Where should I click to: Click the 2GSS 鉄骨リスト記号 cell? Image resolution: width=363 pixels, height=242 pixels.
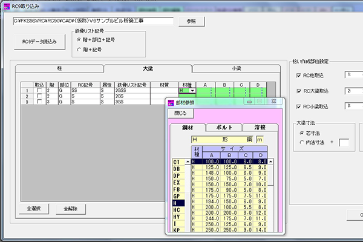[132, 91]
